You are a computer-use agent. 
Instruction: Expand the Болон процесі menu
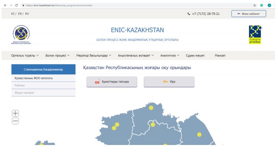click(x=57, y=56)
